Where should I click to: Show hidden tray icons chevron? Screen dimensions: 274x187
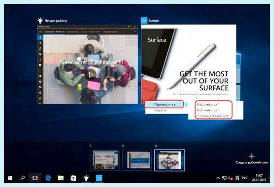(x=218, y=178)
